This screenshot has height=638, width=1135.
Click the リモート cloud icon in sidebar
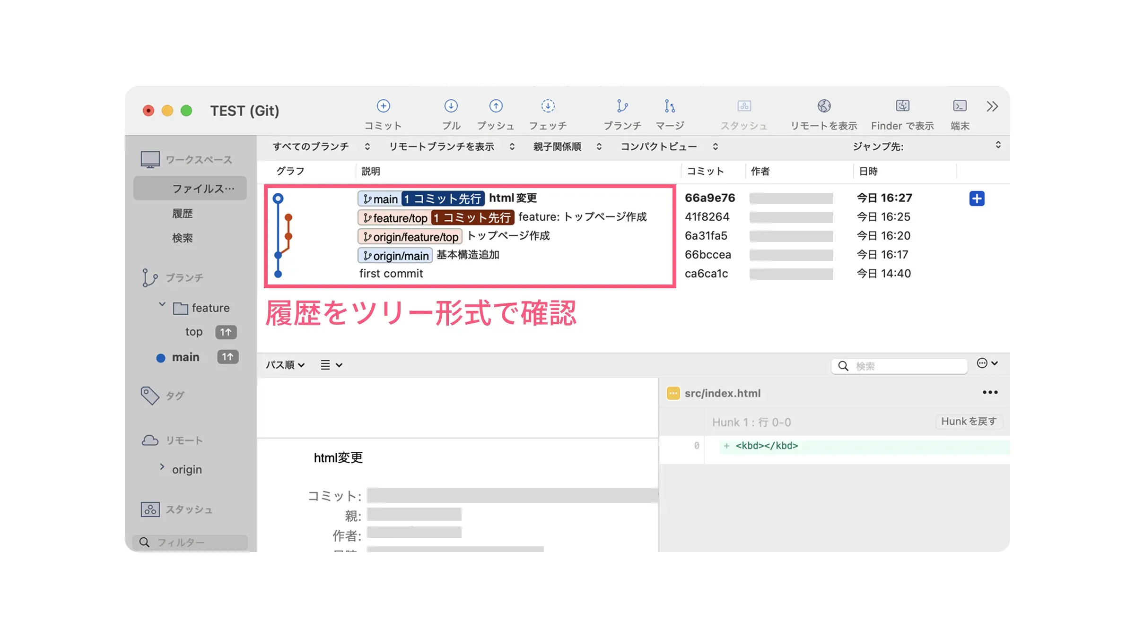[x=150, y=440]
